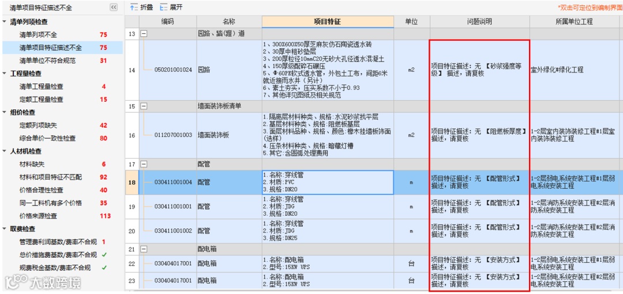Click issue text mentioning 阻燃板厚度
Viewport: 623px width, 294px height.
tap(479, 135)
